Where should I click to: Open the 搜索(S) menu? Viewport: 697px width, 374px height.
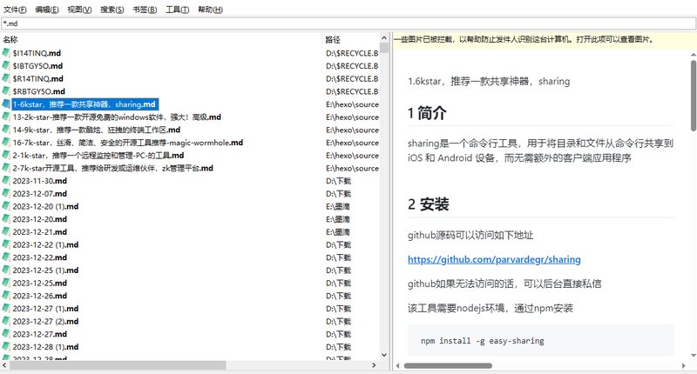(x=112, y=10)
